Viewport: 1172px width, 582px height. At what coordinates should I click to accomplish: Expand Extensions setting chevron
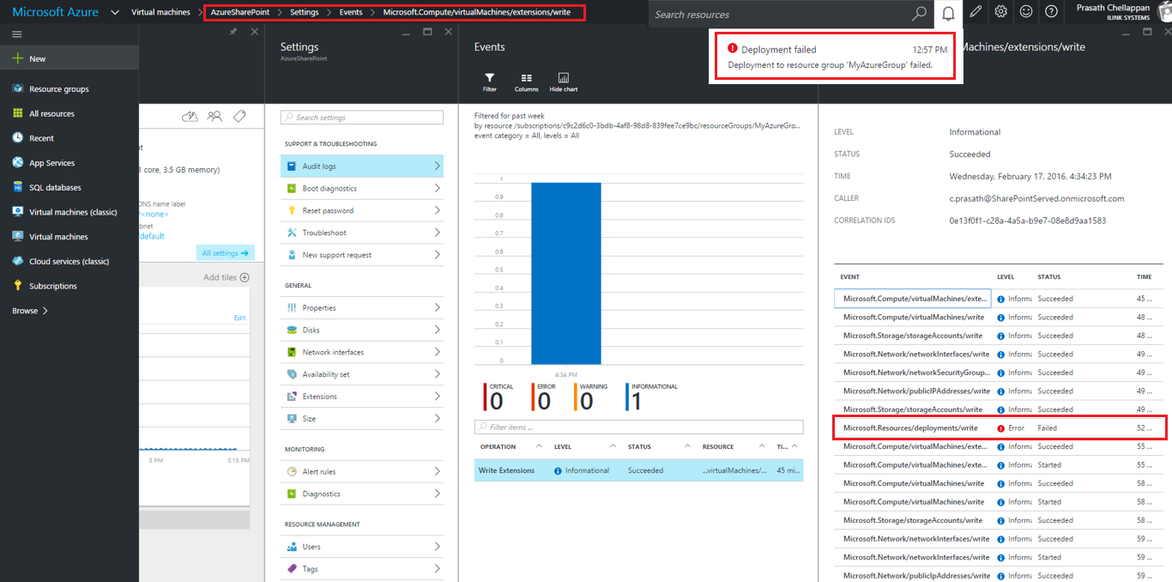click(x=437, y=397)
